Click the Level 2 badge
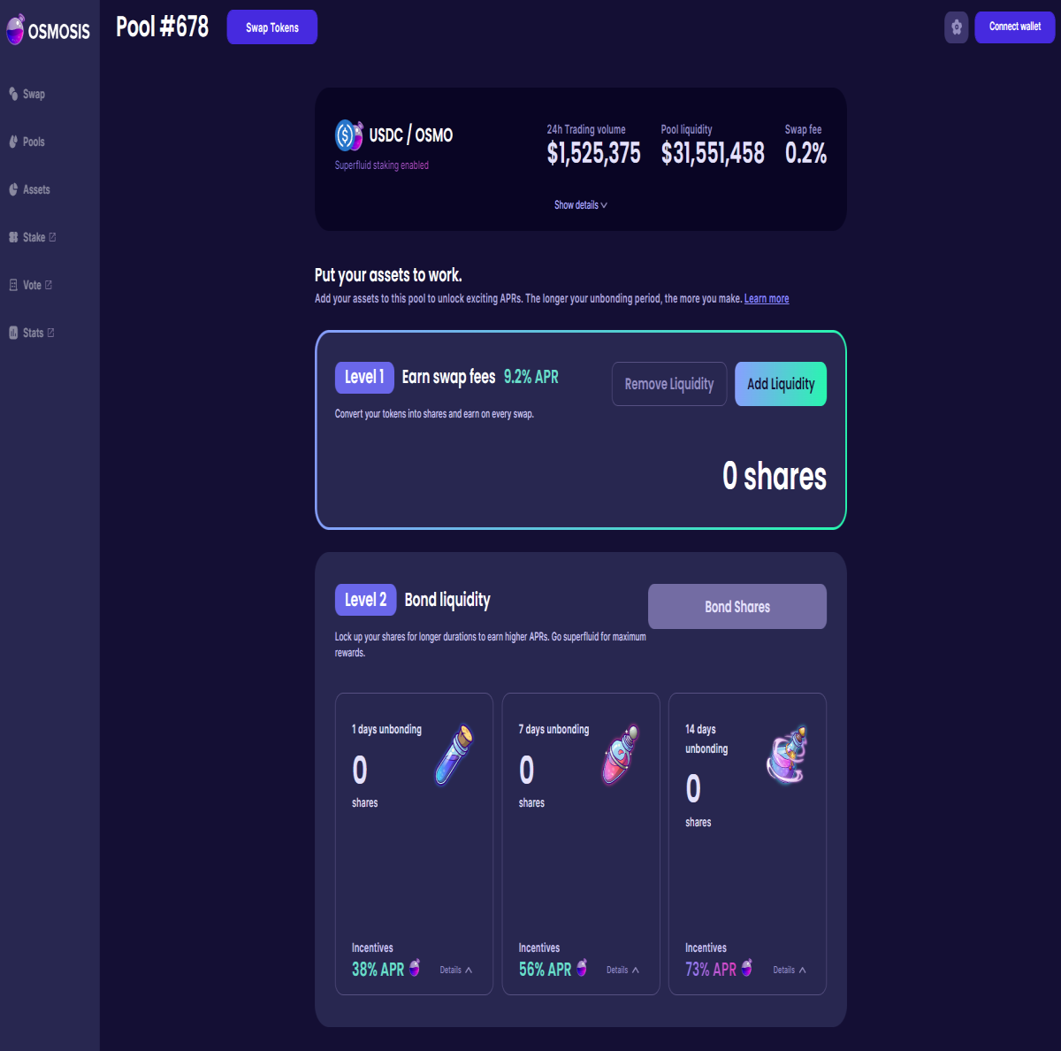Image resolution: width=1061 pixels, height=1051 pixels. 365,600
